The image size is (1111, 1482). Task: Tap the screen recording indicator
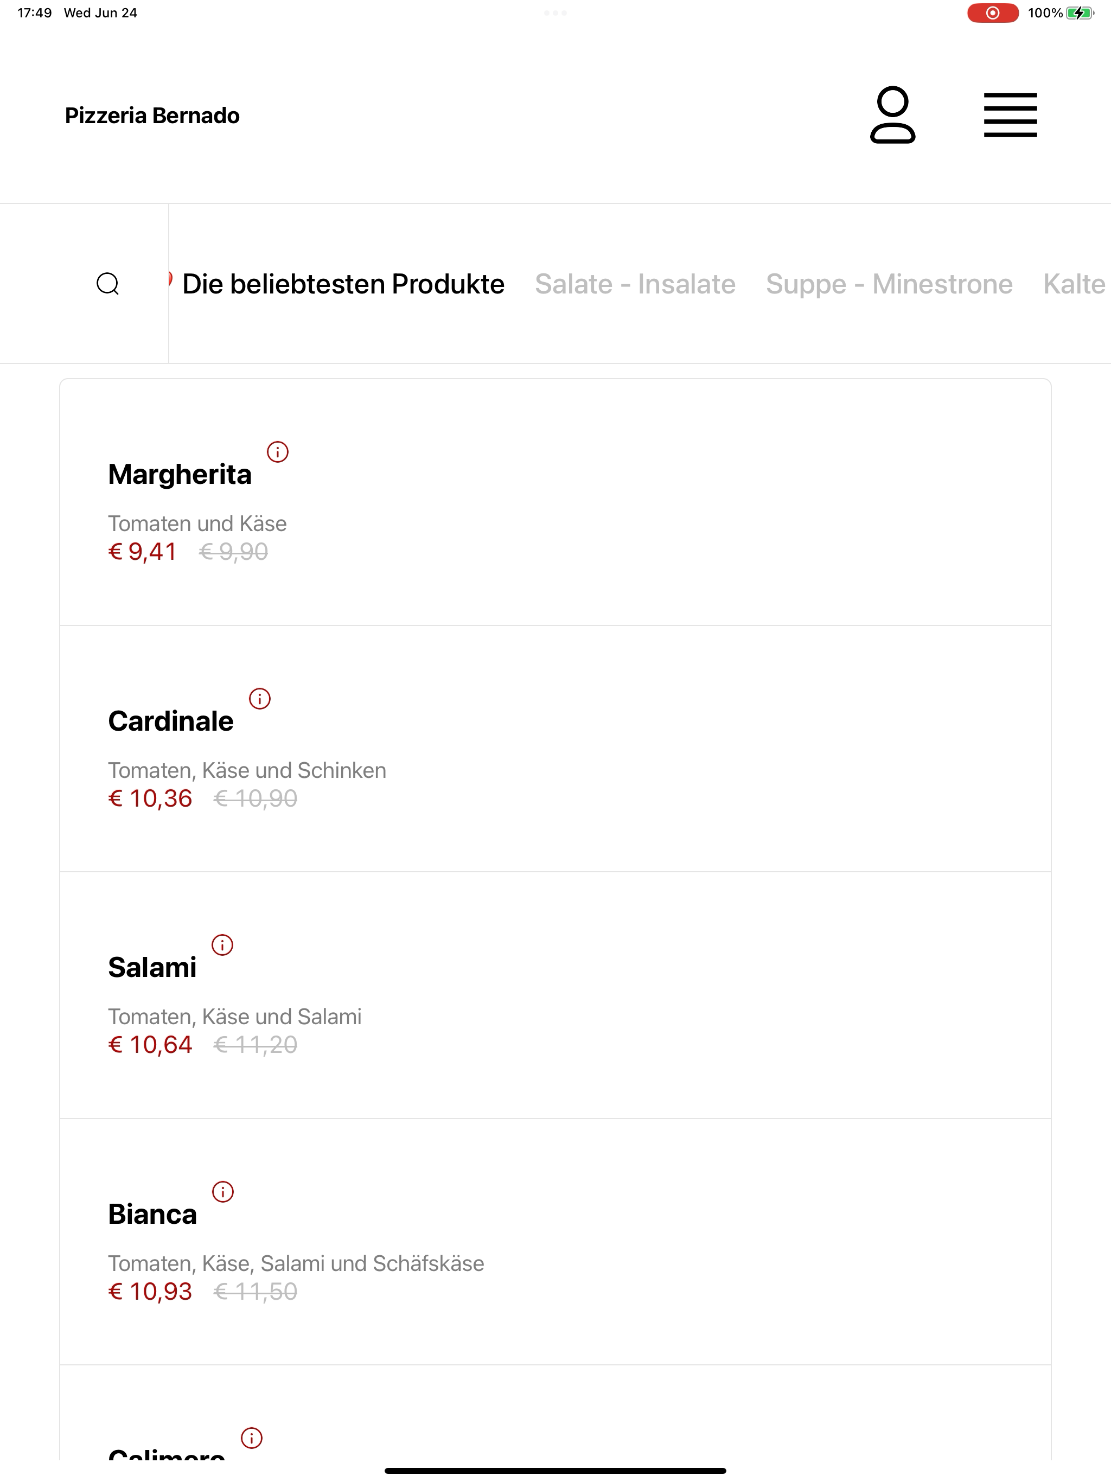pyautogui.click(x=992, y=12)
